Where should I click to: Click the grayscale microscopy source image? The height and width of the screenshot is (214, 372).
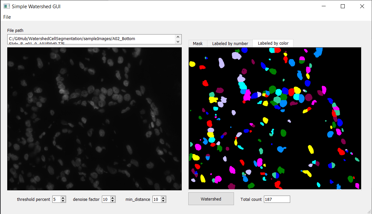coord(94,119)
